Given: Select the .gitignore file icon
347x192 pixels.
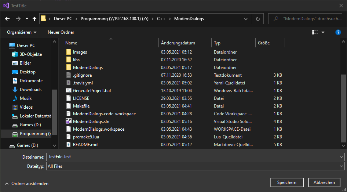Looking at the screenshot, I should (69, 75).
